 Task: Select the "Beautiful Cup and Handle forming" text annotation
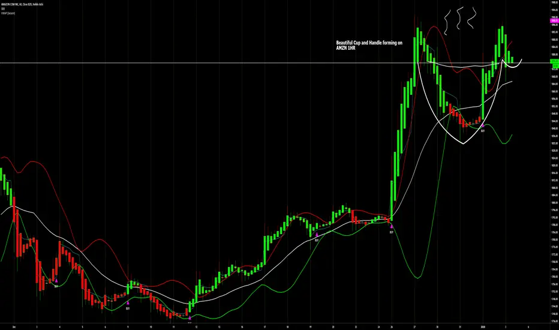click(x=369, y=46)
